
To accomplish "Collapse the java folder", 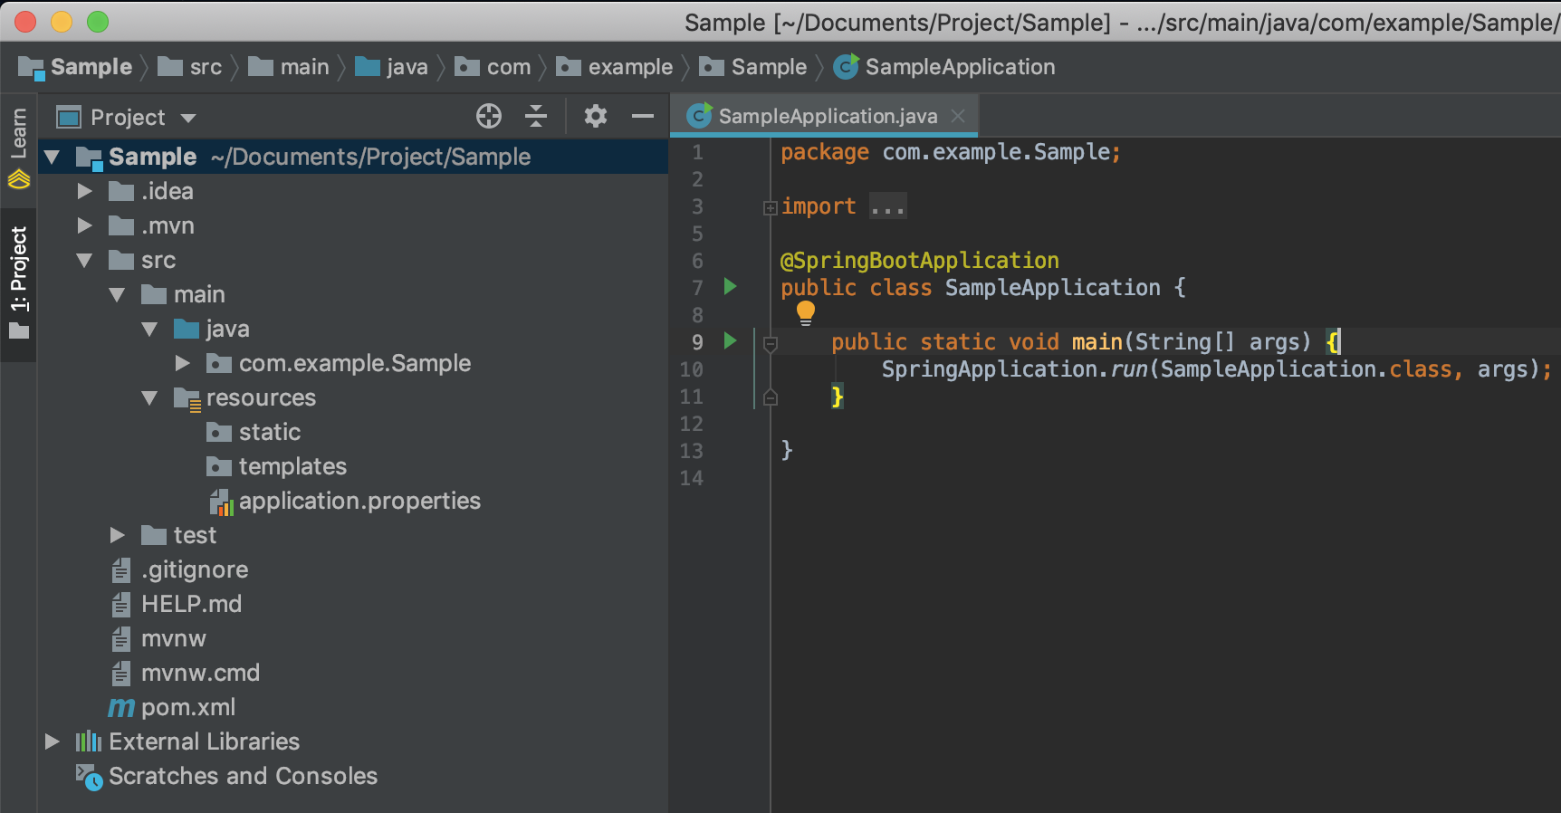I will tap(150, 330).
